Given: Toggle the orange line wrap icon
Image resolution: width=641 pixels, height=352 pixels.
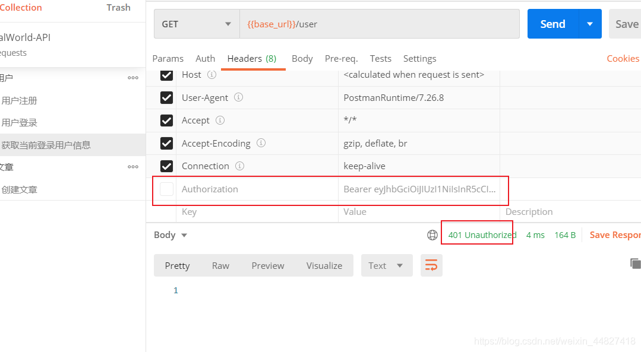Looking at the screenshot, I should pyautogui.click(x=431, y=265).
